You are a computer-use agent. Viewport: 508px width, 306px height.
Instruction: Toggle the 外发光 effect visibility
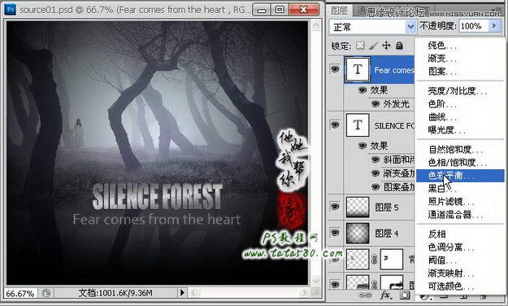click(x=376, y=104)
